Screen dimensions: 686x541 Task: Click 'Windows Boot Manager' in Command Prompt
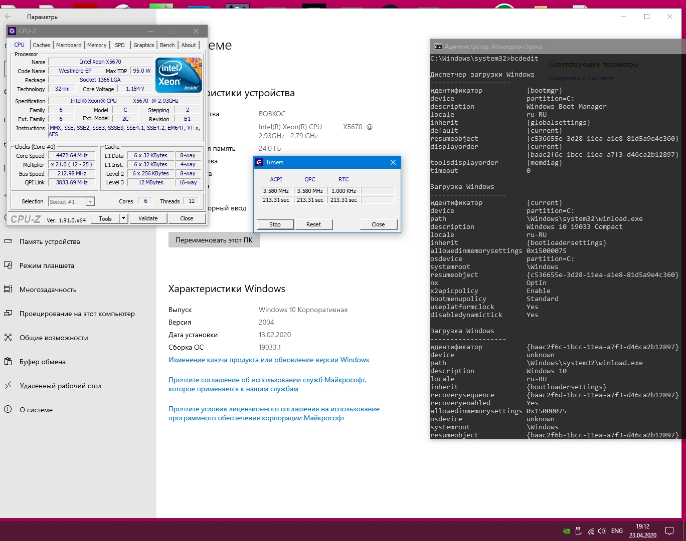pos(566,106)
